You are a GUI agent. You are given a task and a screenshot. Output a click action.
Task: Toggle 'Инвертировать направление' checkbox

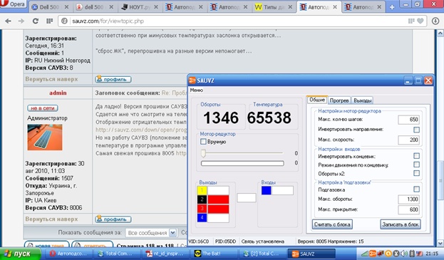(x=416, y=130)
